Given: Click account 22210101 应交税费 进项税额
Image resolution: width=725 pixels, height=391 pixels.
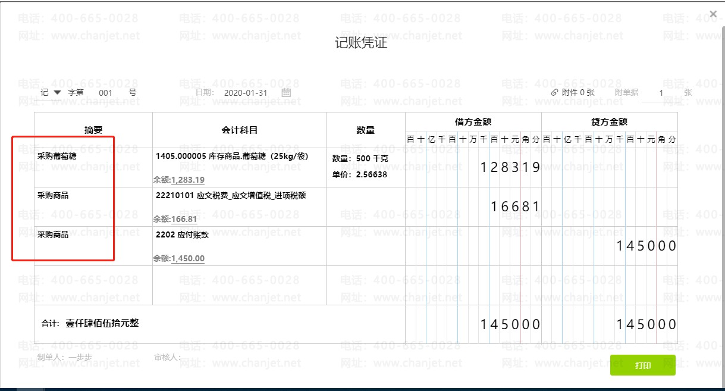Looking at the screenshot, I should point(231,195).
